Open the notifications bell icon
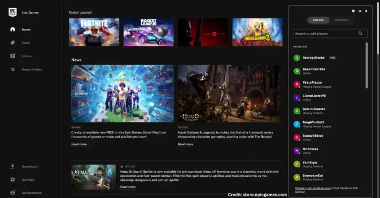The width and height of the screenshot is (380, 198). click(366, 11)
